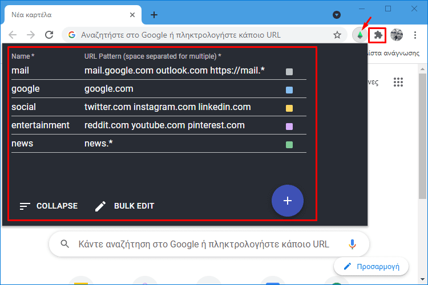The image size is (428, 285).
Task: Go back to the previous page
Action: point(13,35)
